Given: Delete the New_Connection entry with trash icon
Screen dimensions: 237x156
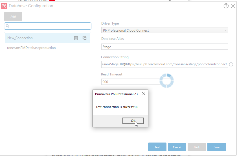Looking at the screenshot, I should [76, 38].
